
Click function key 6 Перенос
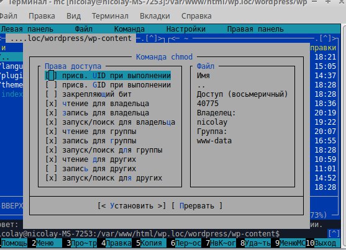(186, 243)
